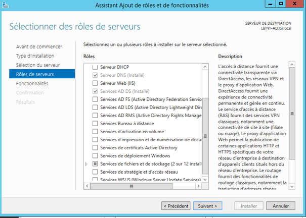306x218 pixels.
Task: Tick Services Bureau à distance checkbox
Action: click(96, 123)
